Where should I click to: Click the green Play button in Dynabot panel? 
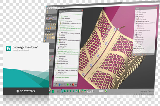pos(68,85)
